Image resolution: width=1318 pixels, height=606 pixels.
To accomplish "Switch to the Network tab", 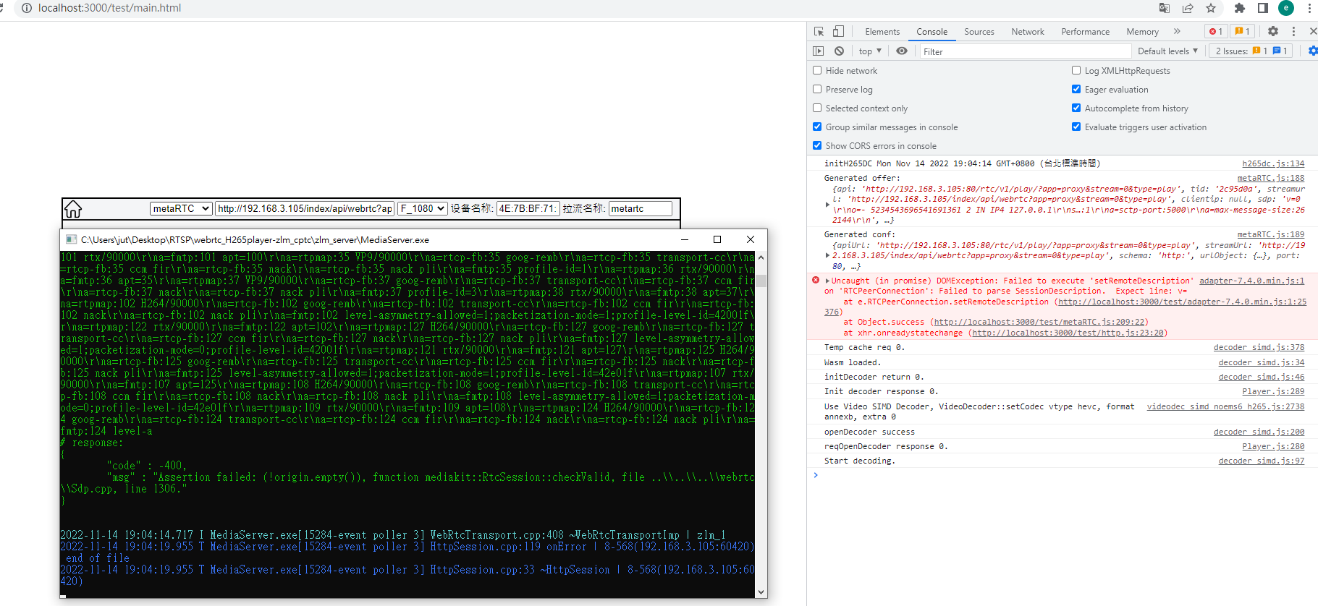I will click(x=1028, y=31).
